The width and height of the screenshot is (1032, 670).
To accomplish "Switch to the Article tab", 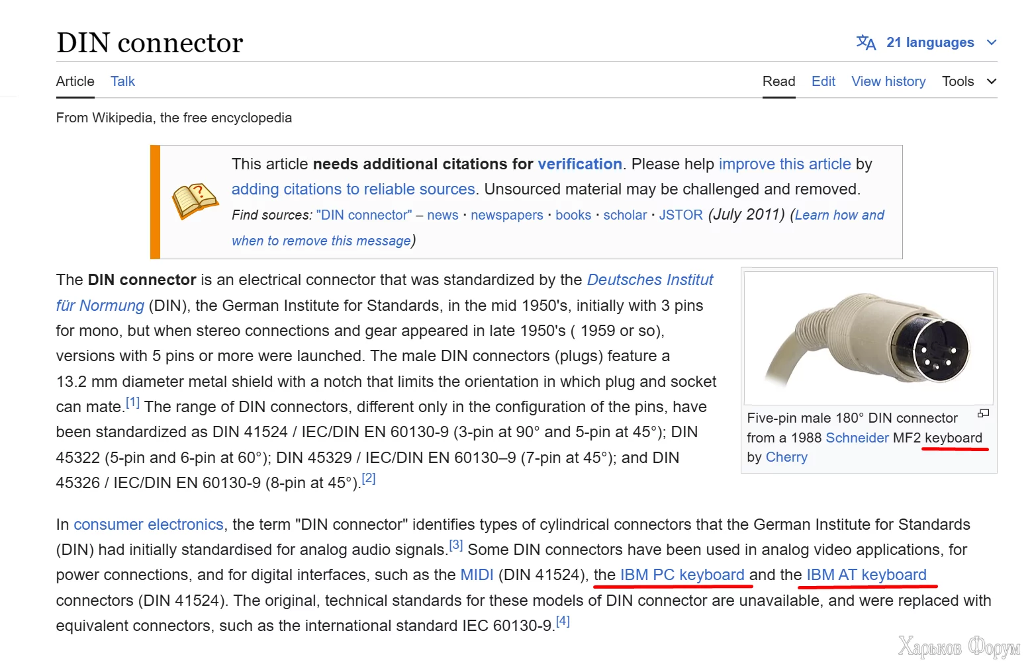I will [75, 81].
